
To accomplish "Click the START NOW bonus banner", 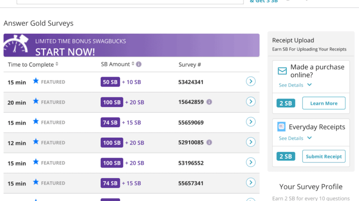I will pos(131,45).
